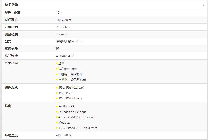Click the 法兰连接 value ≥ DN80, ≥ 3"
The height and width of the screenshot is (140, 208).
(65, 56)
